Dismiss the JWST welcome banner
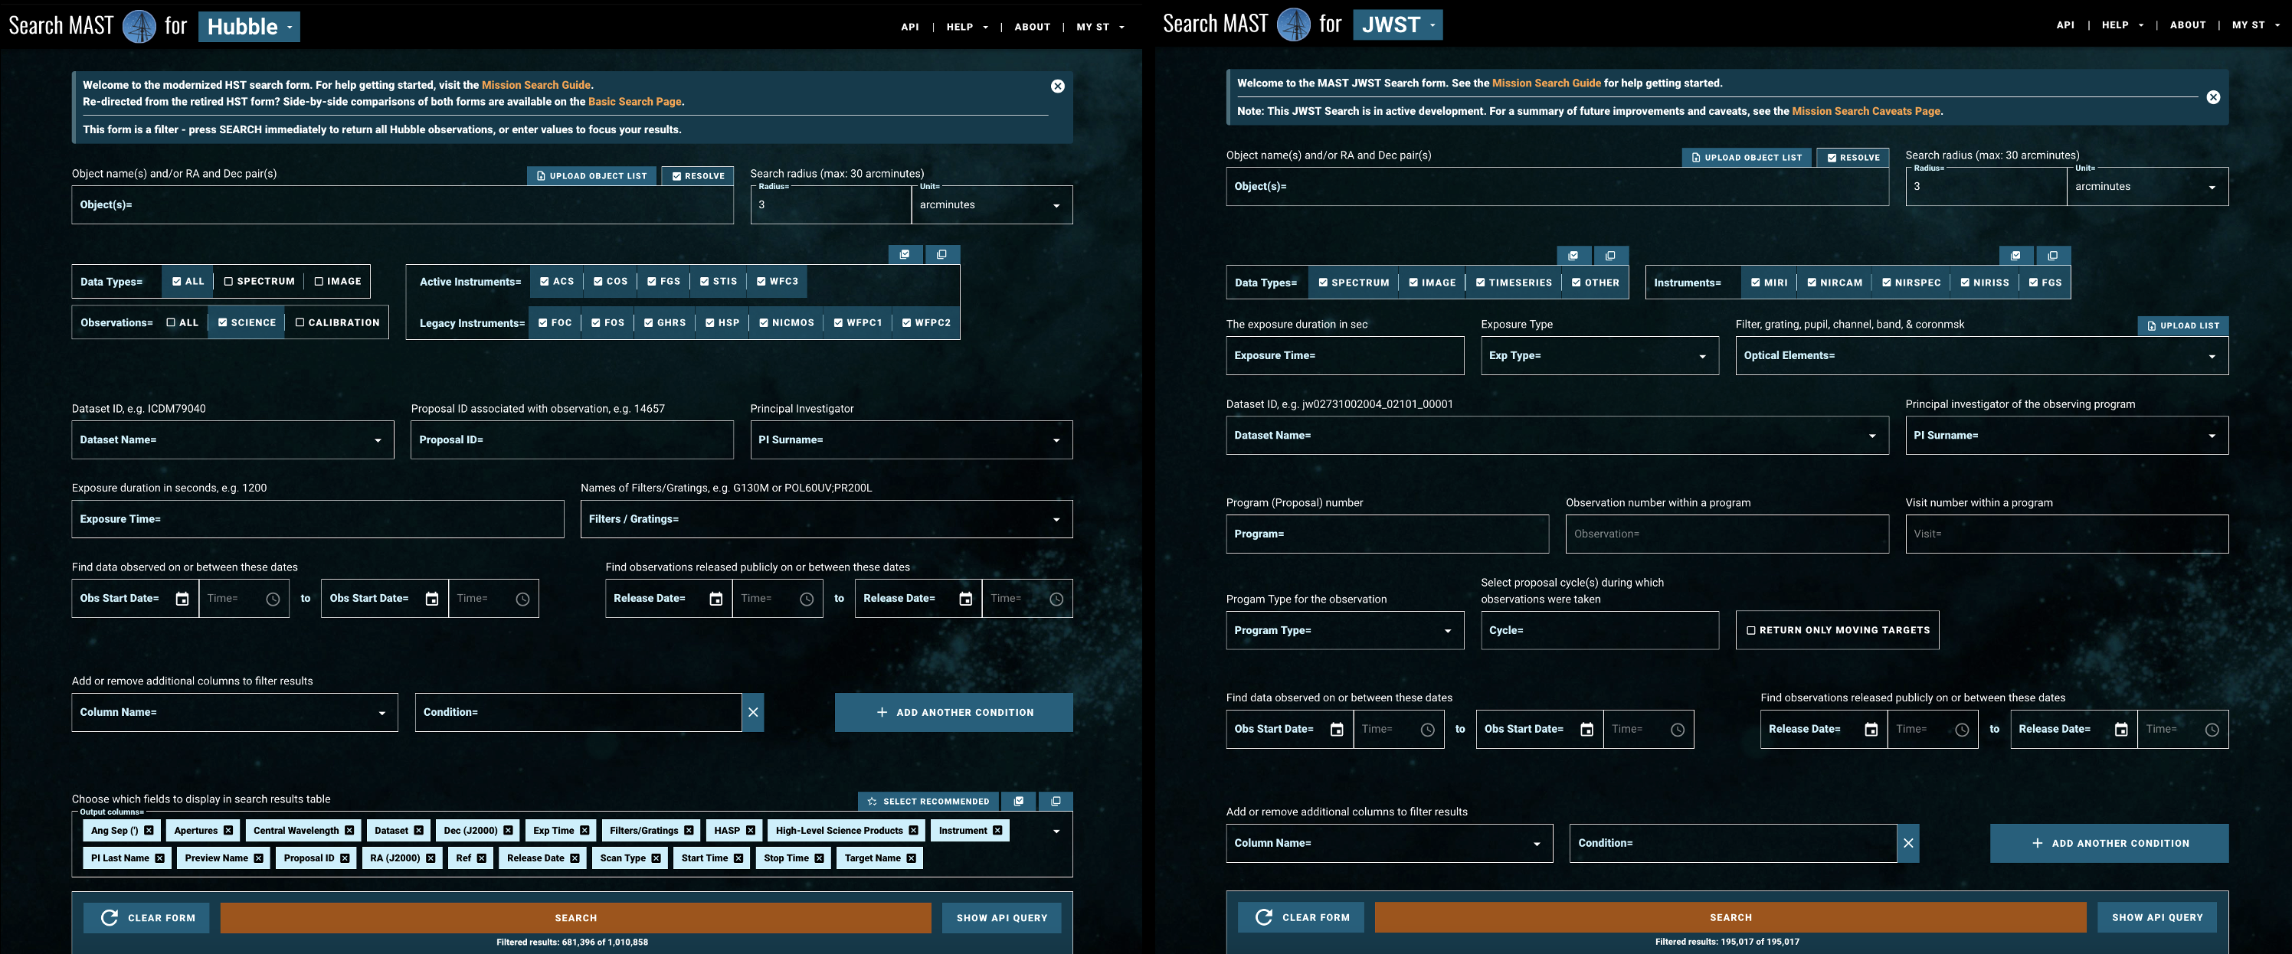The image size is (2292, 954). (2213, 97)
